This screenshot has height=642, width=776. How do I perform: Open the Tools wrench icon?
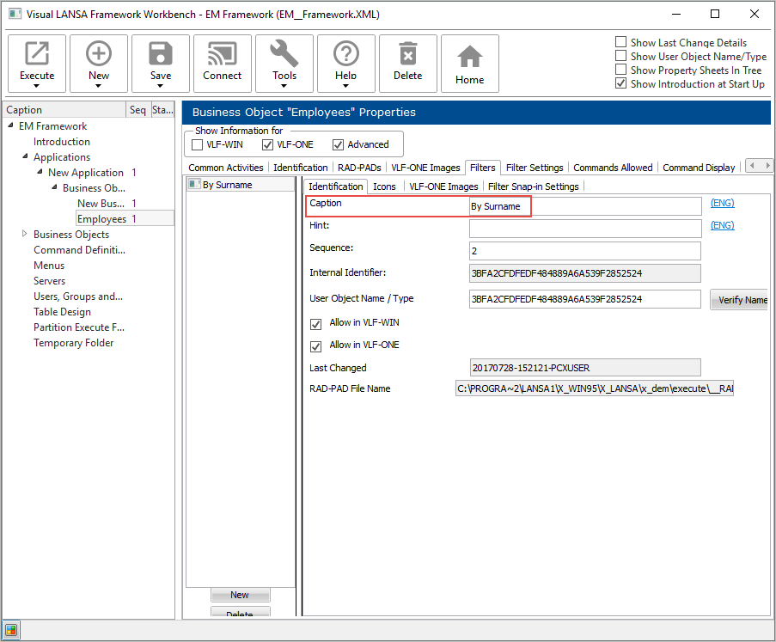(284, 55)
